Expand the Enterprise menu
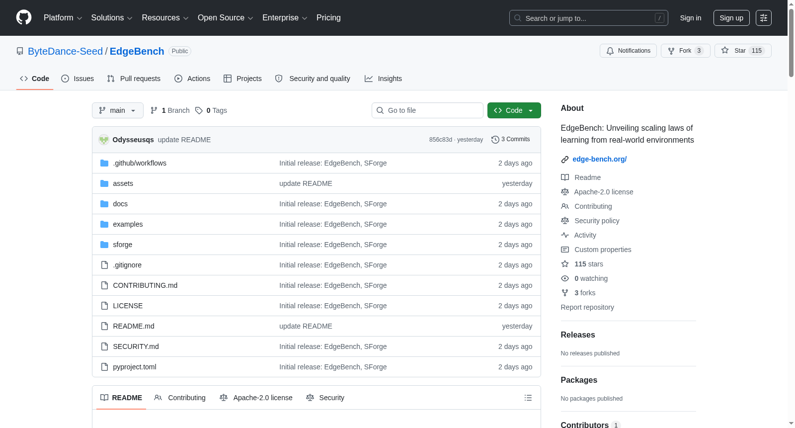Screen dimensions: 795x428 [285, 18]
